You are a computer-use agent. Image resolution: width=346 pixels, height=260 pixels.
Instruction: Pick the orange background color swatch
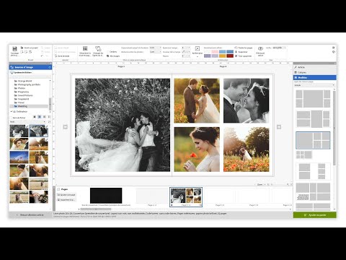coord(223,56)
